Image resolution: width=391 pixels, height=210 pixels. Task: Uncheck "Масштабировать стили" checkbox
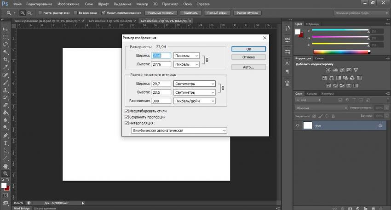click(127, 111)
